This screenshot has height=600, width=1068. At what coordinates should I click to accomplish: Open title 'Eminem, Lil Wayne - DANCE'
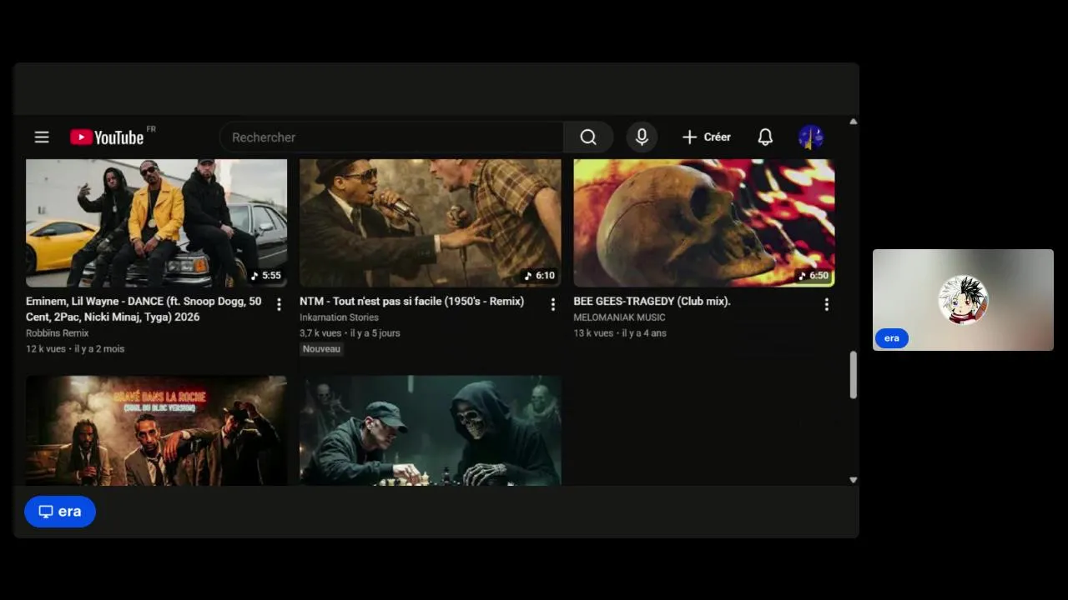coord(144,309)
